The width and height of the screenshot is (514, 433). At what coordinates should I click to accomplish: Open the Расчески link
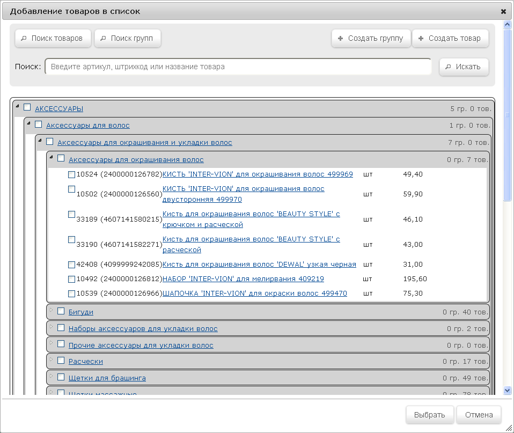tap(85, 362)
